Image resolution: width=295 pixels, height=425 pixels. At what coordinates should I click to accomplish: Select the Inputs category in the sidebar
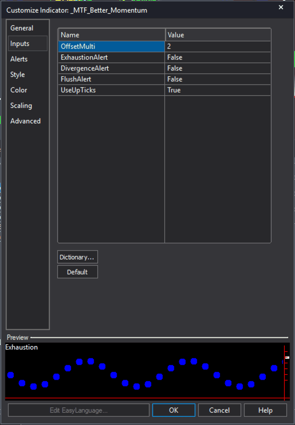click(x=20, y=43)
